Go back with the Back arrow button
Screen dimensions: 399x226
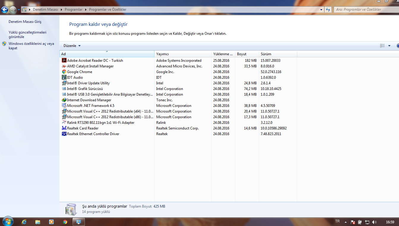pos(5,10)
